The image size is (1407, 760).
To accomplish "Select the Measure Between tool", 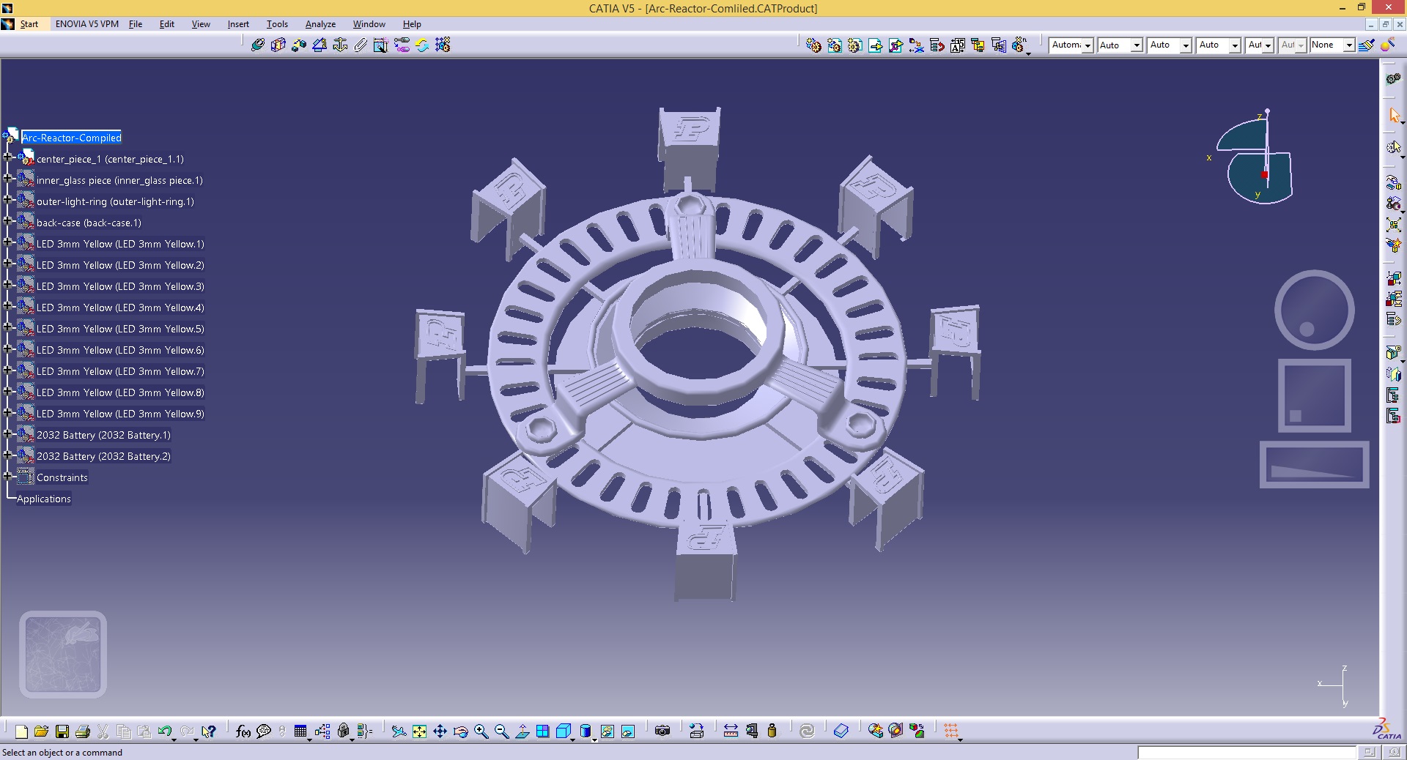I will click(731, 731).
